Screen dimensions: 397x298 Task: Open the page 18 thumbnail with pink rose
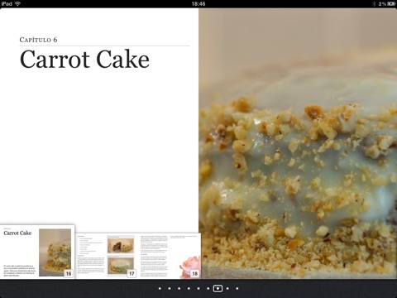[170, 256]
